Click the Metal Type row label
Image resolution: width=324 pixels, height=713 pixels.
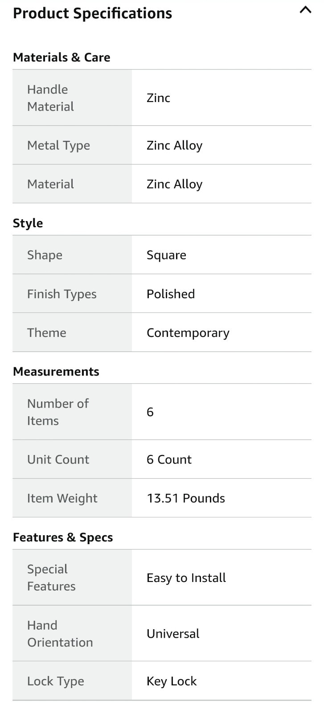[x=58, y=145]
